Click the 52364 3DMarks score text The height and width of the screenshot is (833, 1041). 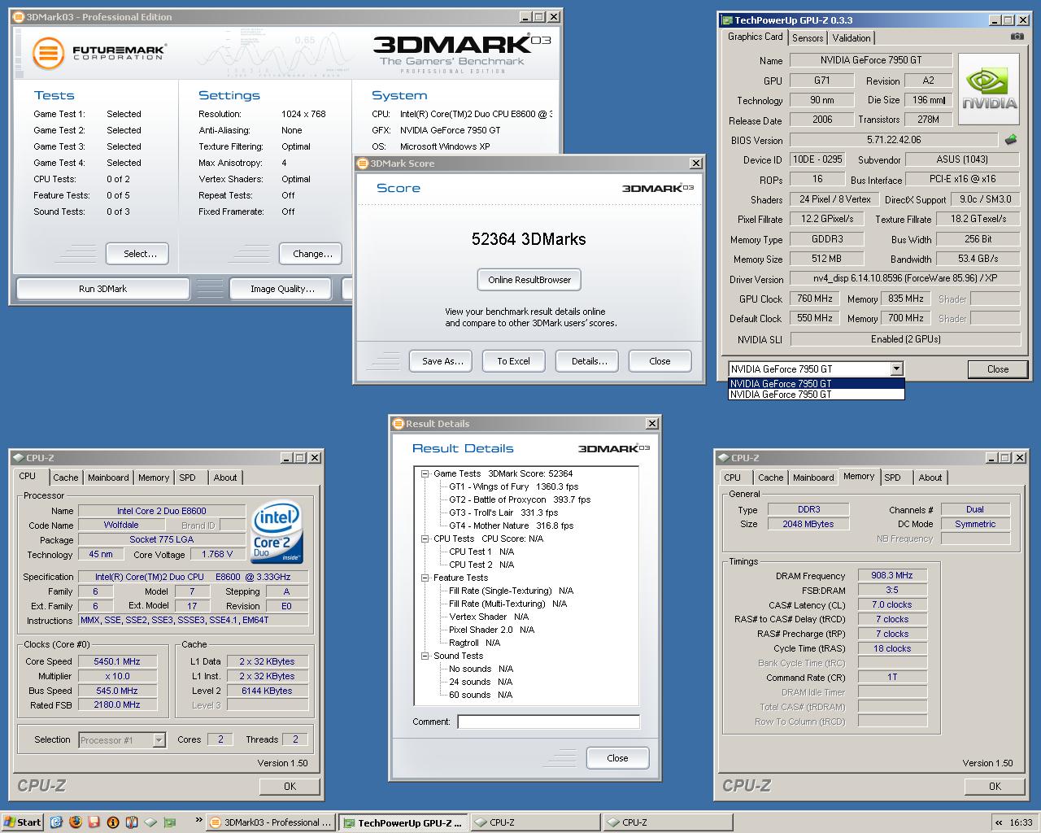[529, 239]
